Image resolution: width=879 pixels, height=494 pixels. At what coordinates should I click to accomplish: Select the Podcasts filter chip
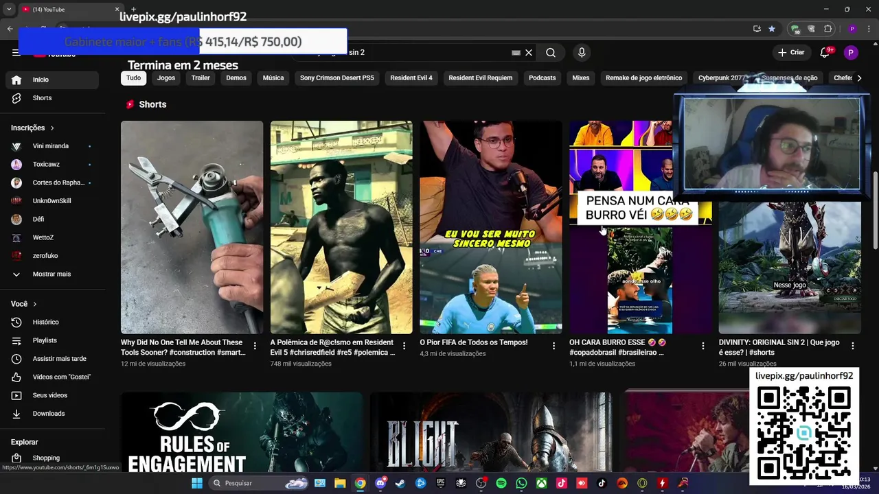tap(543, 78)
